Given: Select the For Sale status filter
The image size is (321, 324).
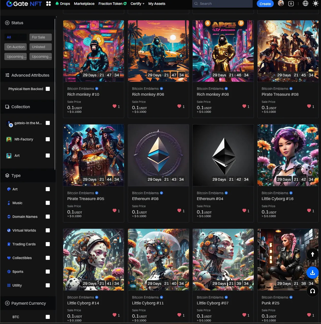Looking at the screenshot, I should click(41, 37).
